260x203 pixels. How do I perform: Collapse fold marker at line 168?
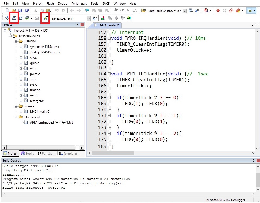[109, 98]
